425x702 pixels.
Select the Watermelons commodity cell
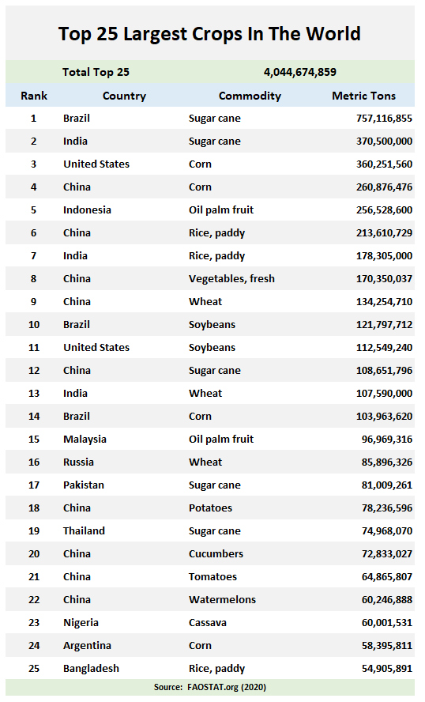[x=222, y=599]
